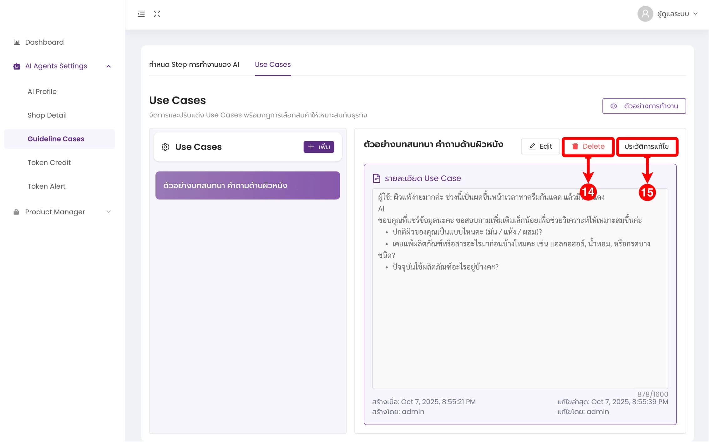Click the Product Manager bag icon
This screenshot has width=709, height=442.
coord(16,212)
